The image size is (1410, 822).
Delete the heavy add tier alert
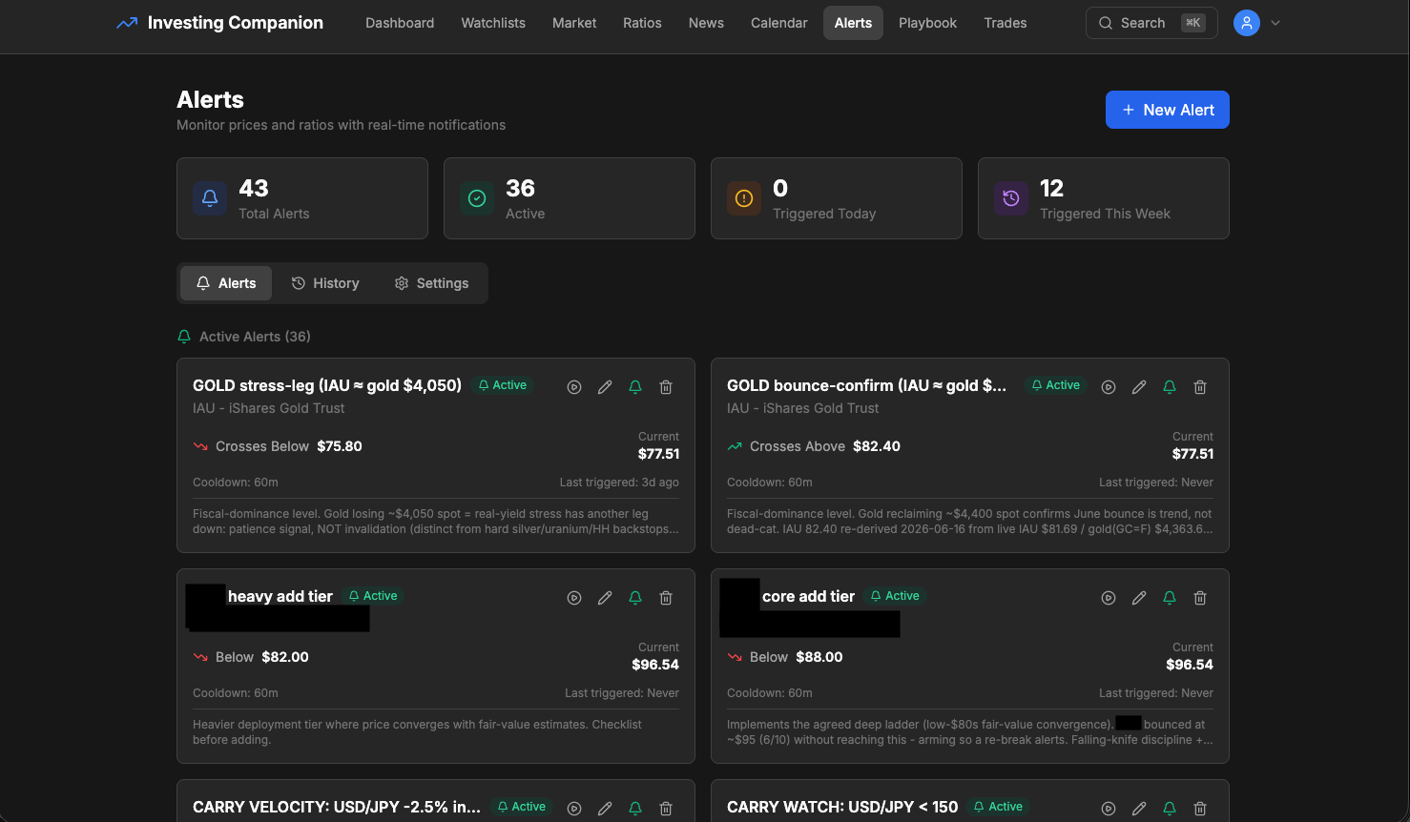pos(666,598)
